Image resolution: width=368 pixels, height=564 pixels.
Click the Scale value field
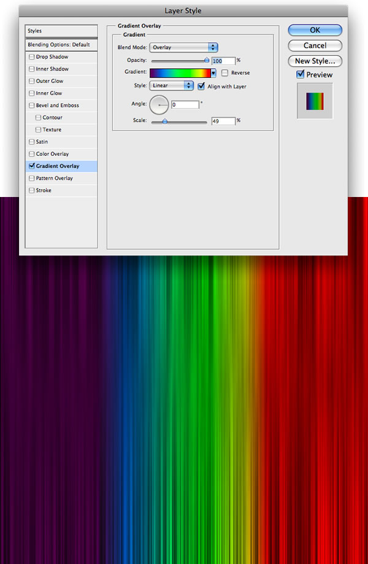point(223,122)
